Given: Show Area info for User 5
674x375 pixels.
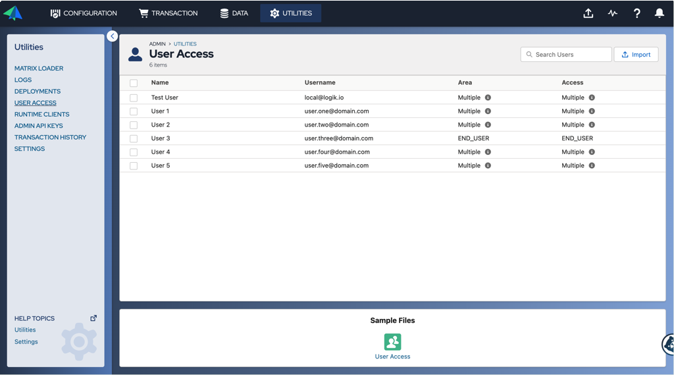Looking at the screenshot, I should point(488,166).
